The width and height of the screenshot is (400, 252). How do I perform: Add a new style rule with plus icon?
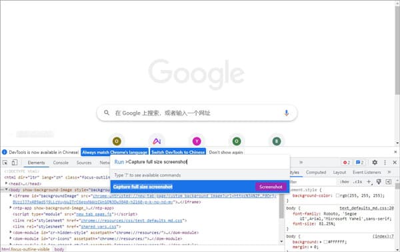(369, 182)
